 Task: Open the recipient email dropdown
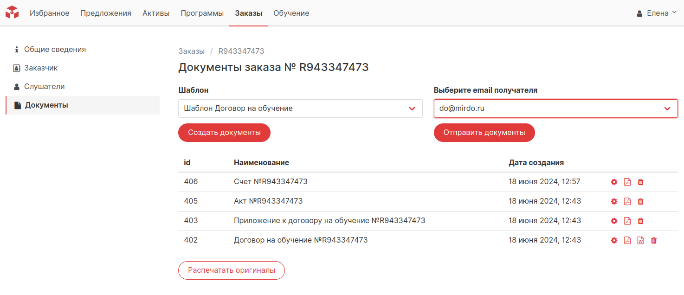click(555, 109)
